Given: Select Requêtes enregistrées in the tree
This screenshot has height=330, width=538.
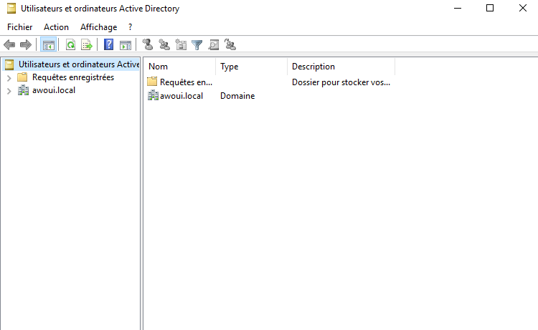Looking at the screenshot, I should (x=73, y=77).
